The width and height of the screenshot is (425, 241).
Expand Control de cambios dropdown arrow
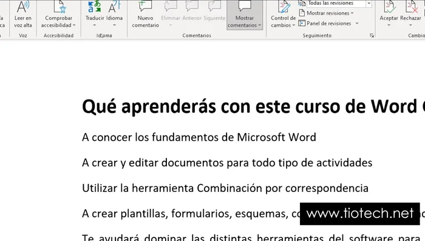293,25
